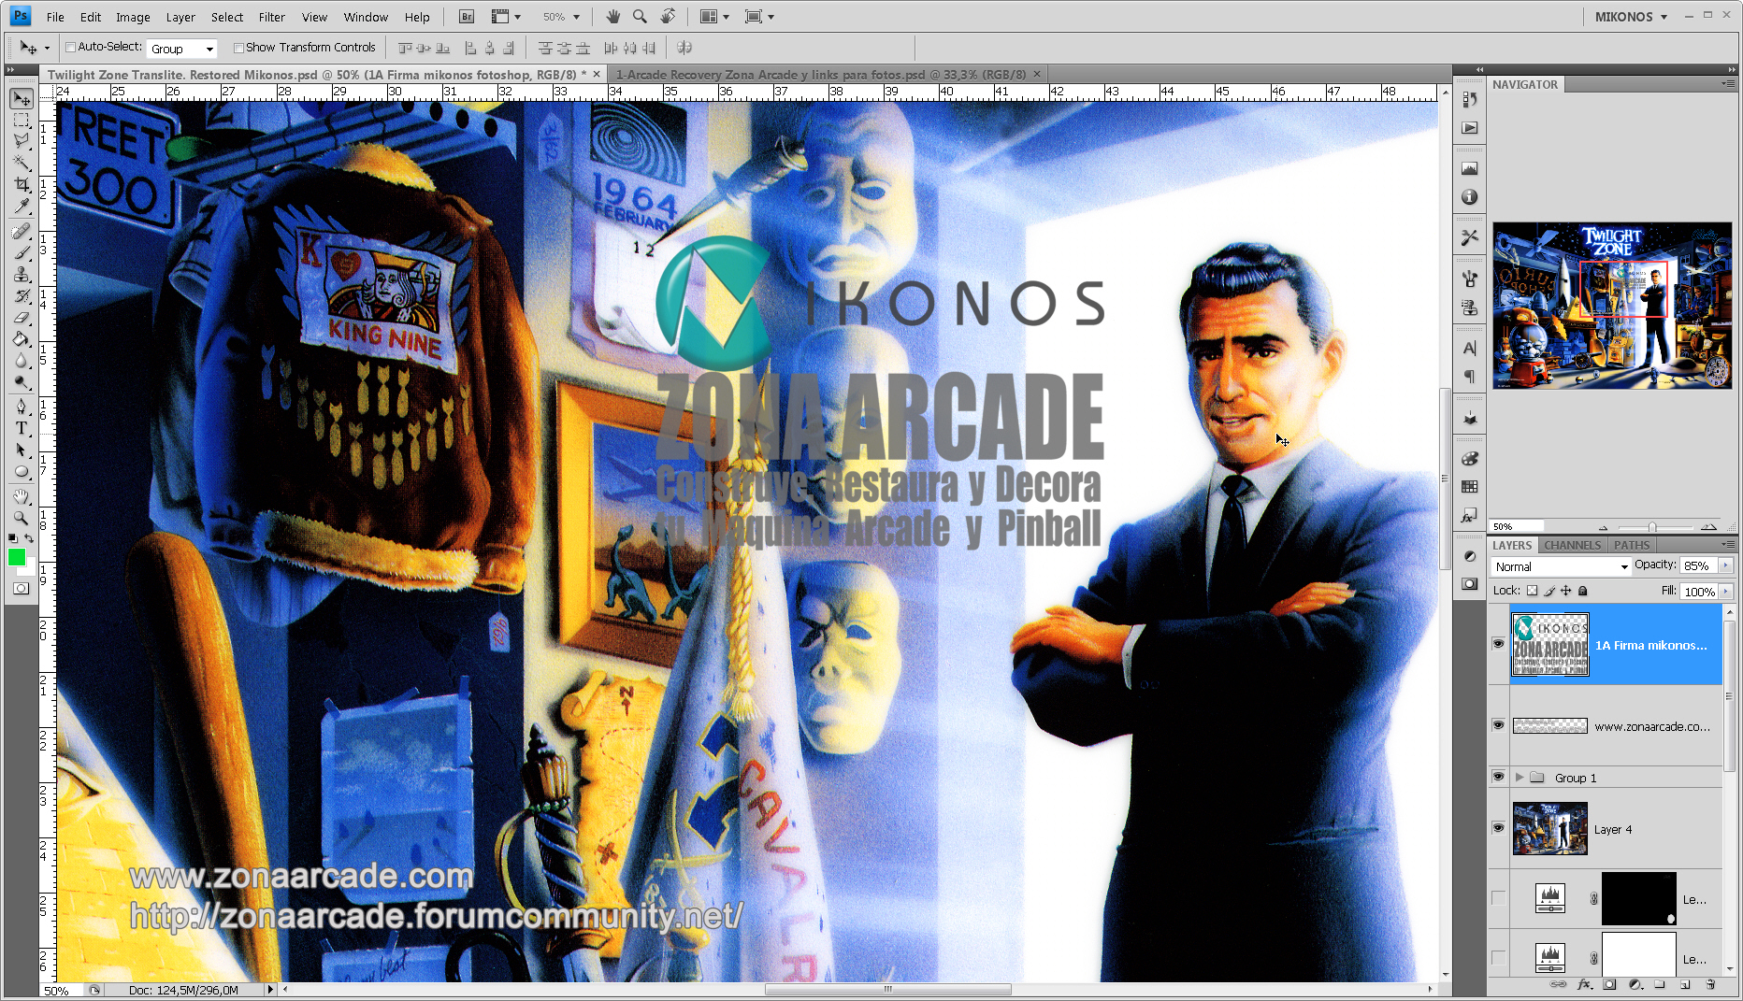This screenshot has height=1001, width=1743.
Task: Hide the Layer 4 visibility eye
Action: pos(1498,828)
